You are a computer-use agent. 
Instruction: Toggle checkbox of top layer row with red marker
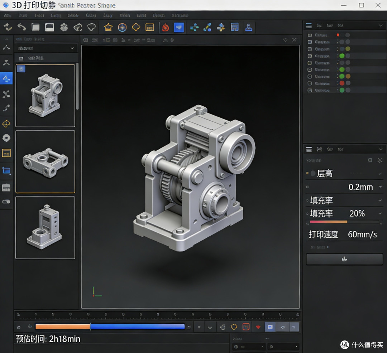[x=310, y=35]
